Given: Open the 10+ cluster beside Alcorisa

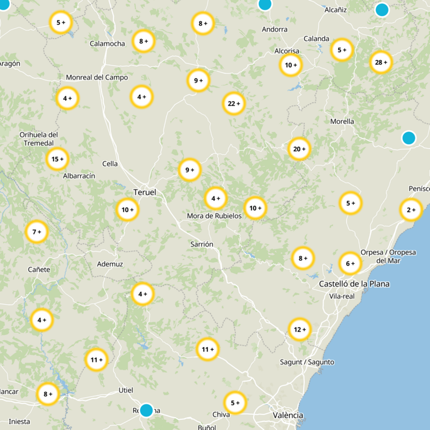Looking at the screenshot, I should point(290,64).
